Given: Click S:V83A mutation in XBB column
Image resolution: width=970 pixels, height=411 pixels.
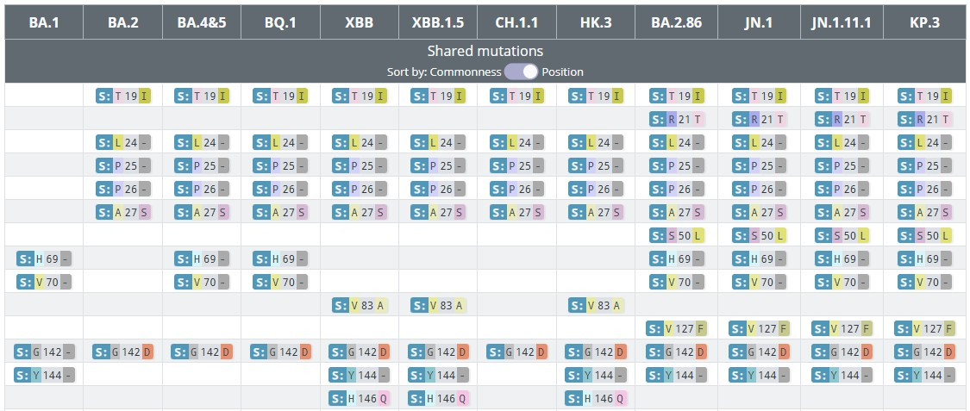Looking at the screenshot, I should tap(359, 304).
